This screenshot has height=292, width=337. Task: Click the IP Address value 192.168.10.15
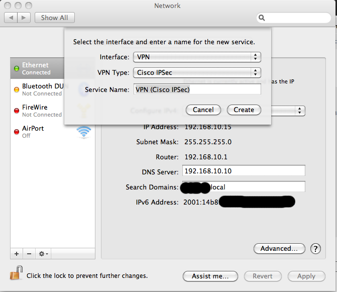[208, 127]
